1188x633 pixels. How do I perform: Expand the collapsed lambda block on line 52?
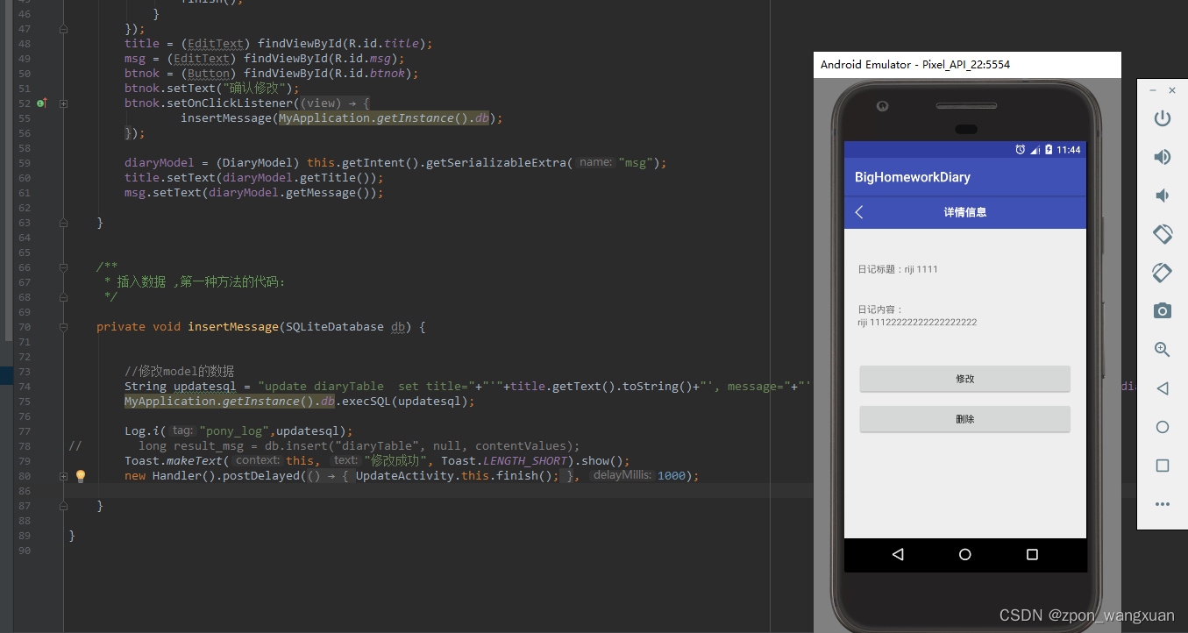(x=61, y=103)
